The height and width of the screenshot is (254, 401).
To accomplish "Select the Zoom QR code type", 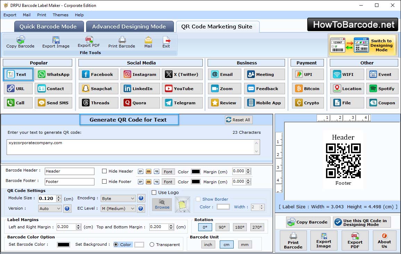I will [x=225, y=89].
